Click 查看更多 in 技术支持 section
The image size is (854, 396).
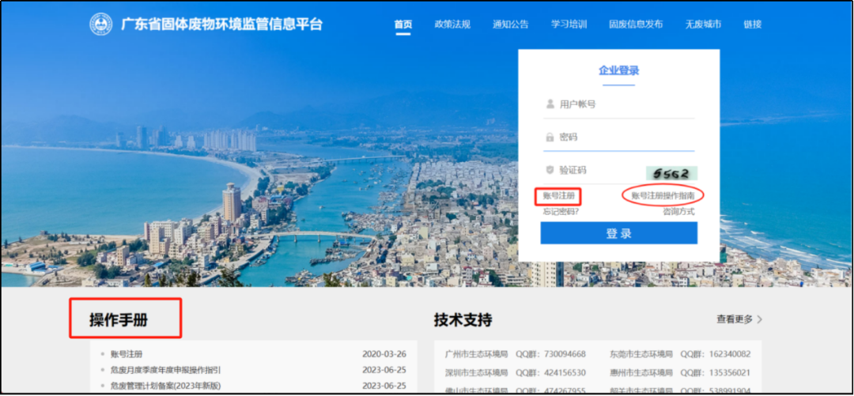tap(735, 319)
